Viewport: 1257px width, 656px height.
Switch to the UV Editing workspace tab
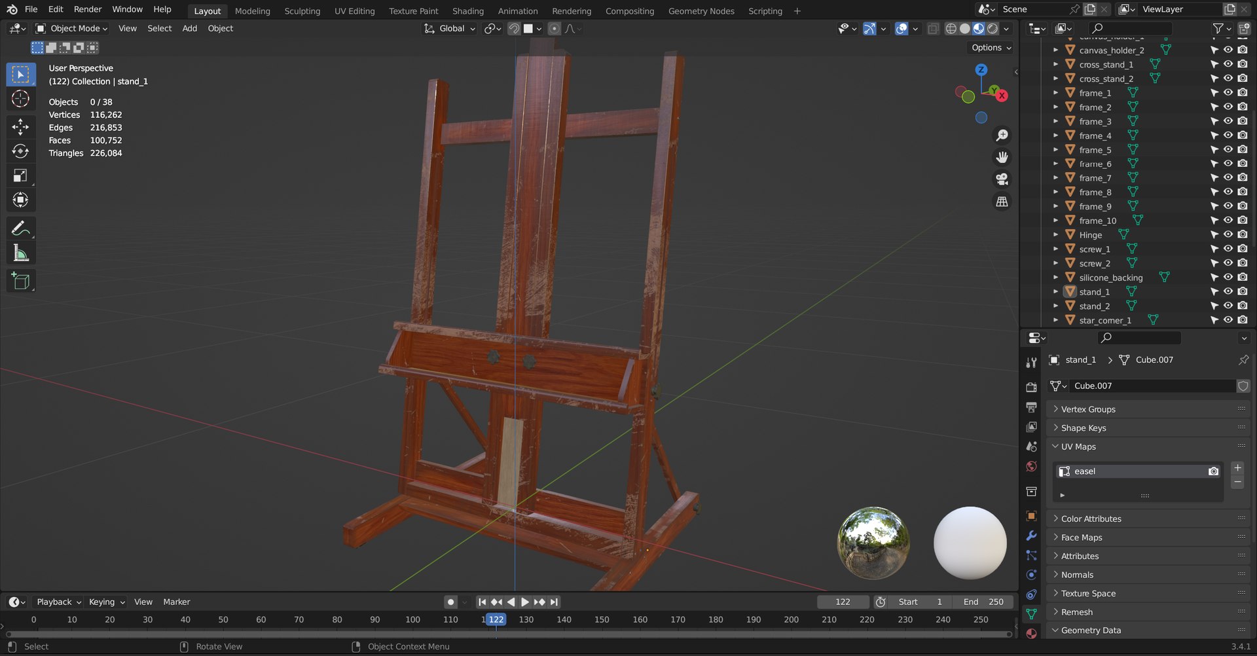coord(354,11)
